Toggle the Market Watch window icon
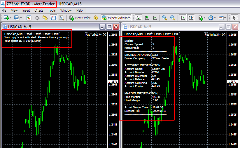Viewport: 240px width, 148px height. pos(29,18)
